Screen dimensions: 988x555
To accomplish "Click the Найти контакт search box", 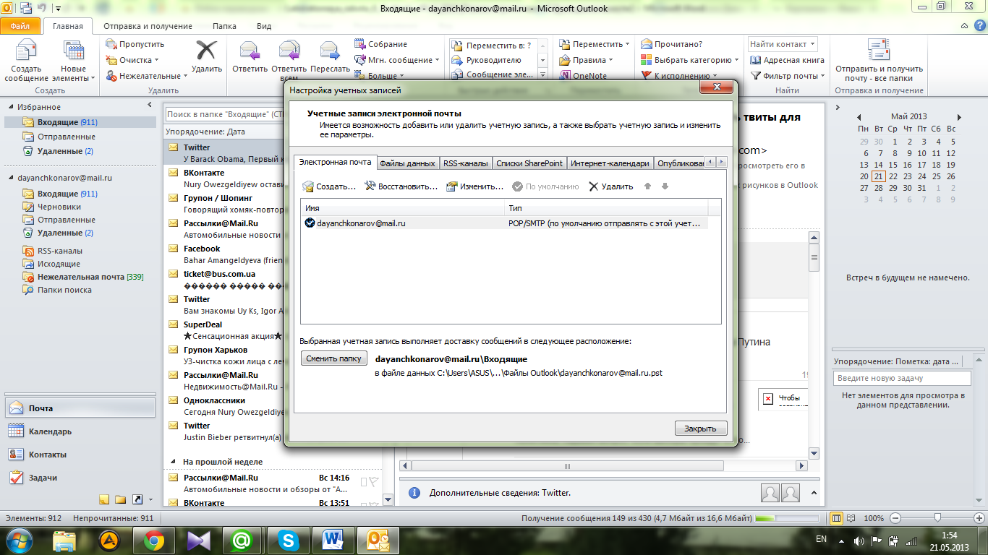I will [x=783, y=44].
